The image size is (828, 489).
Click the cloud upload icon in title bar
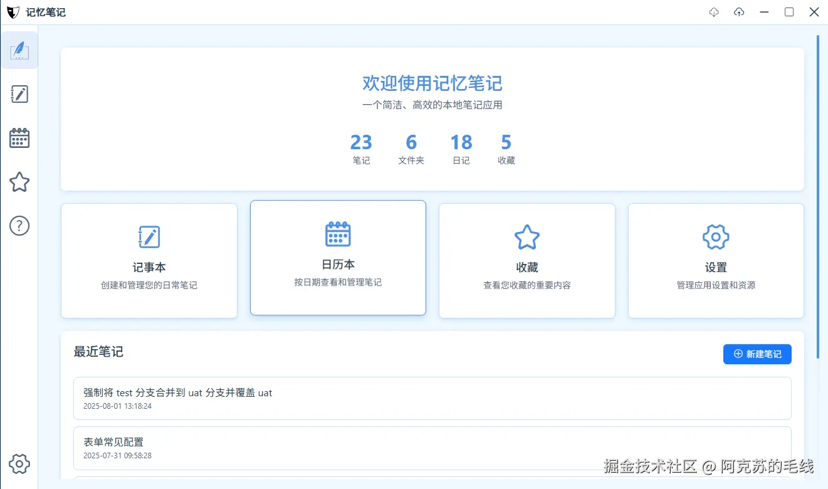point(739,12)
